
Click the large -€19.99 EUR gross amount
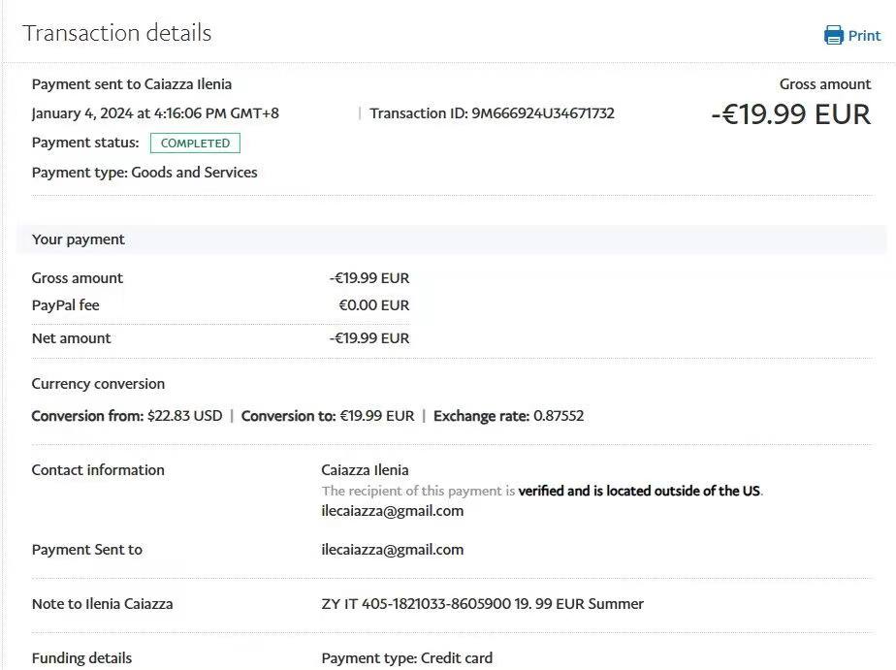pos(790,114)
